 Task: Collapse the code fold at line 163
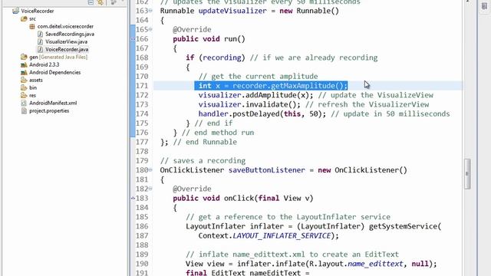150,11
